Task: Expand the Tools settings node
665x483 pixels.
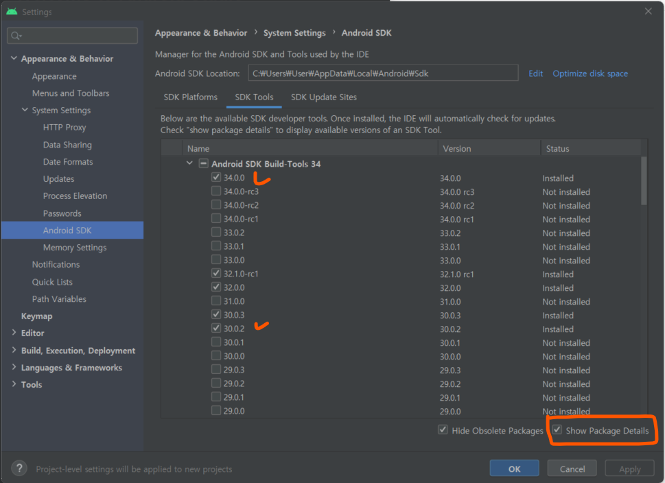Action: (x=14, y=384)
